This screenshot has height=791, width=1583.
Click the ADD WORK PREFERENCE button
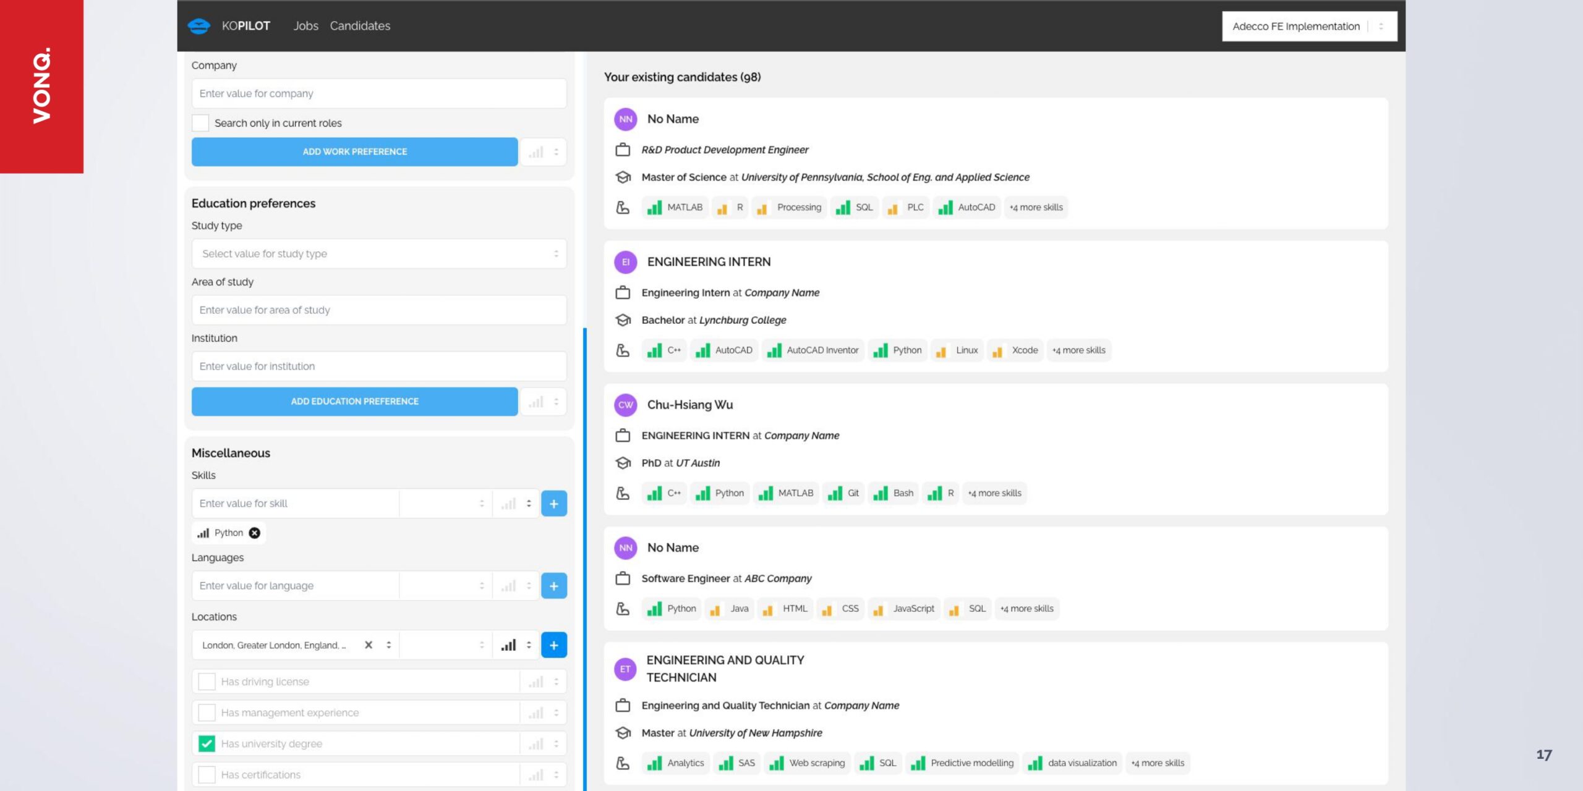click(x=354, y=151)
